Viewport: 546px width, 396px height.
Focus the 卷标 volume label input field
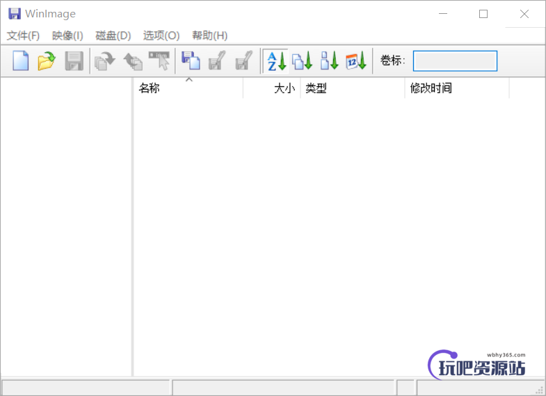(455, 61)
